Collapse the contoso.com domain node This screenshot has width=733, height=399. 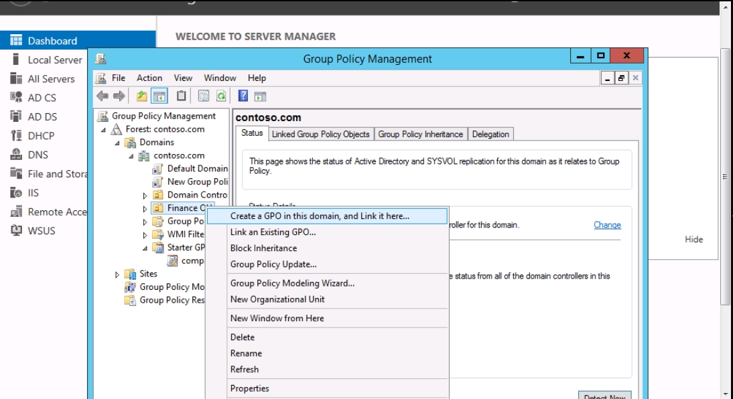(131, 156)
